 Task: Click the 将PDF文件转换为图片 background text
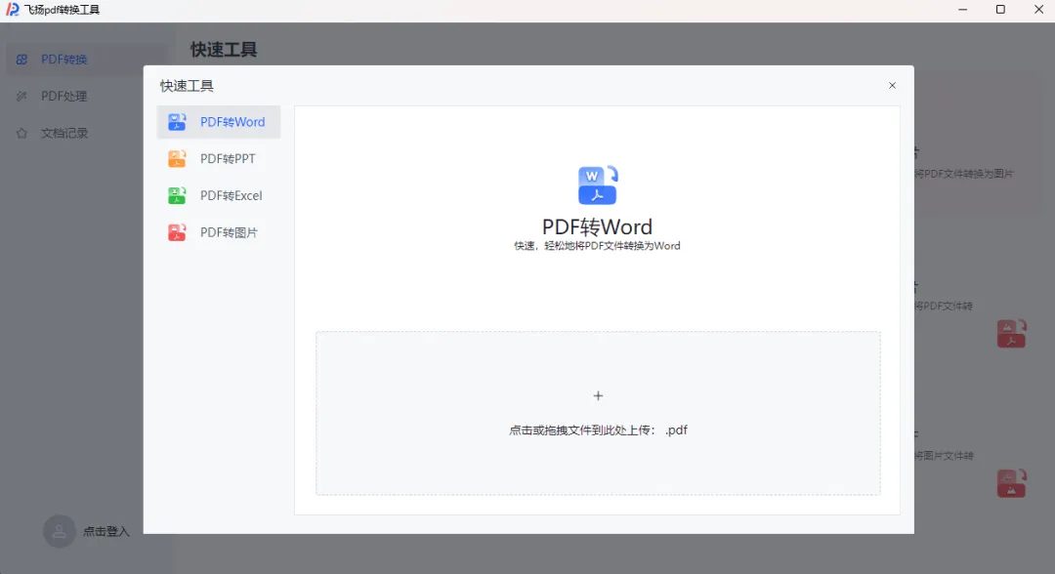tap(963, 174)
